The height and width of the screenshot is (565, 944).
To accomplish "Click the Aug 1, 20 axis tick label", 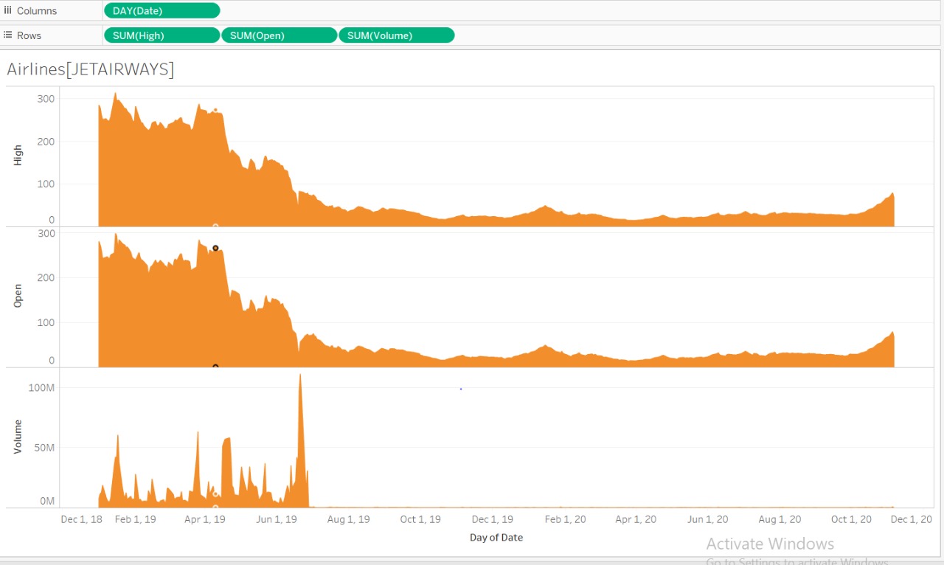I will [x=780, y=519].
